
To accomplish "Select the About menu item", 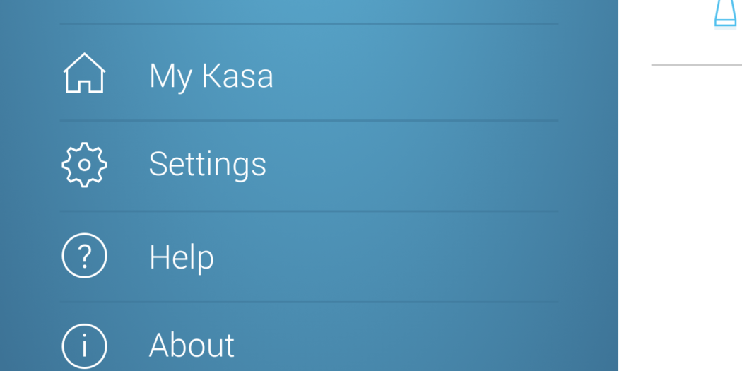I will [192, 346].
